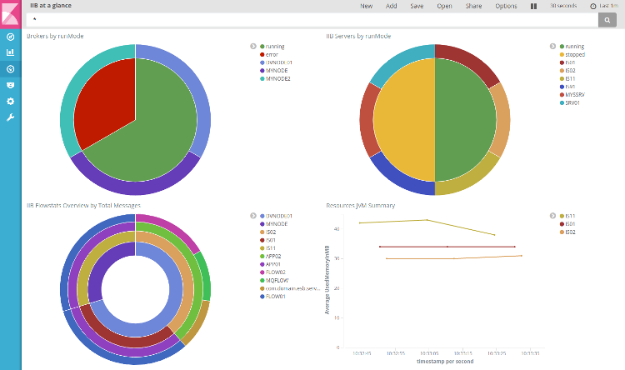625x370 pixels.
Task: Select the Dashboard icon in sidebar
Action: pos(10,68)
